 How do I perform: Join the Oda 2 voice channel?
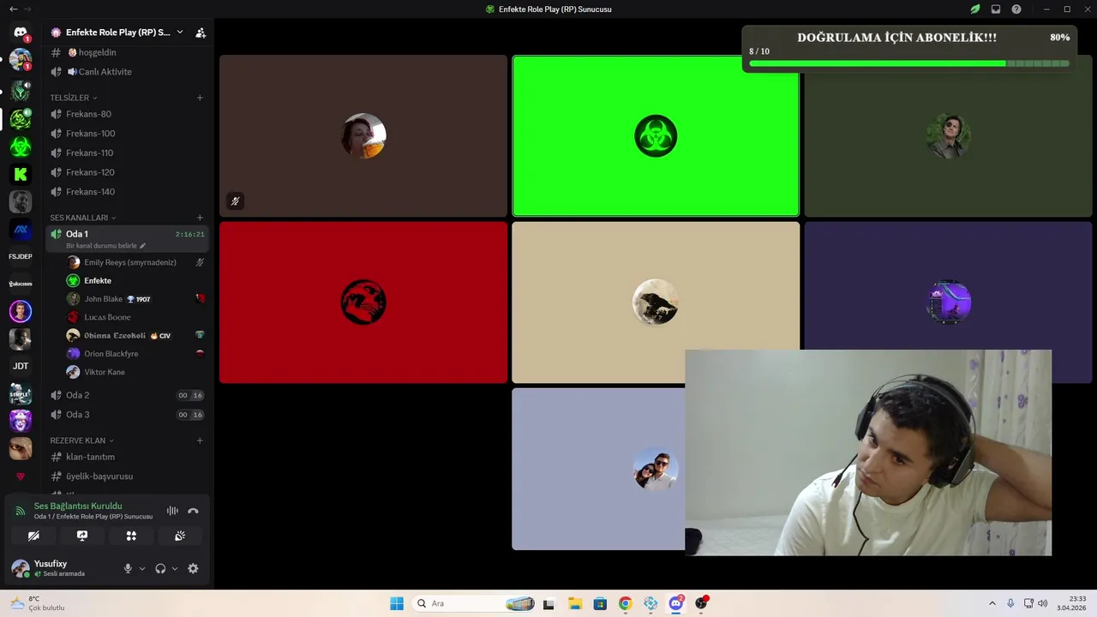(x=127, y=395)
